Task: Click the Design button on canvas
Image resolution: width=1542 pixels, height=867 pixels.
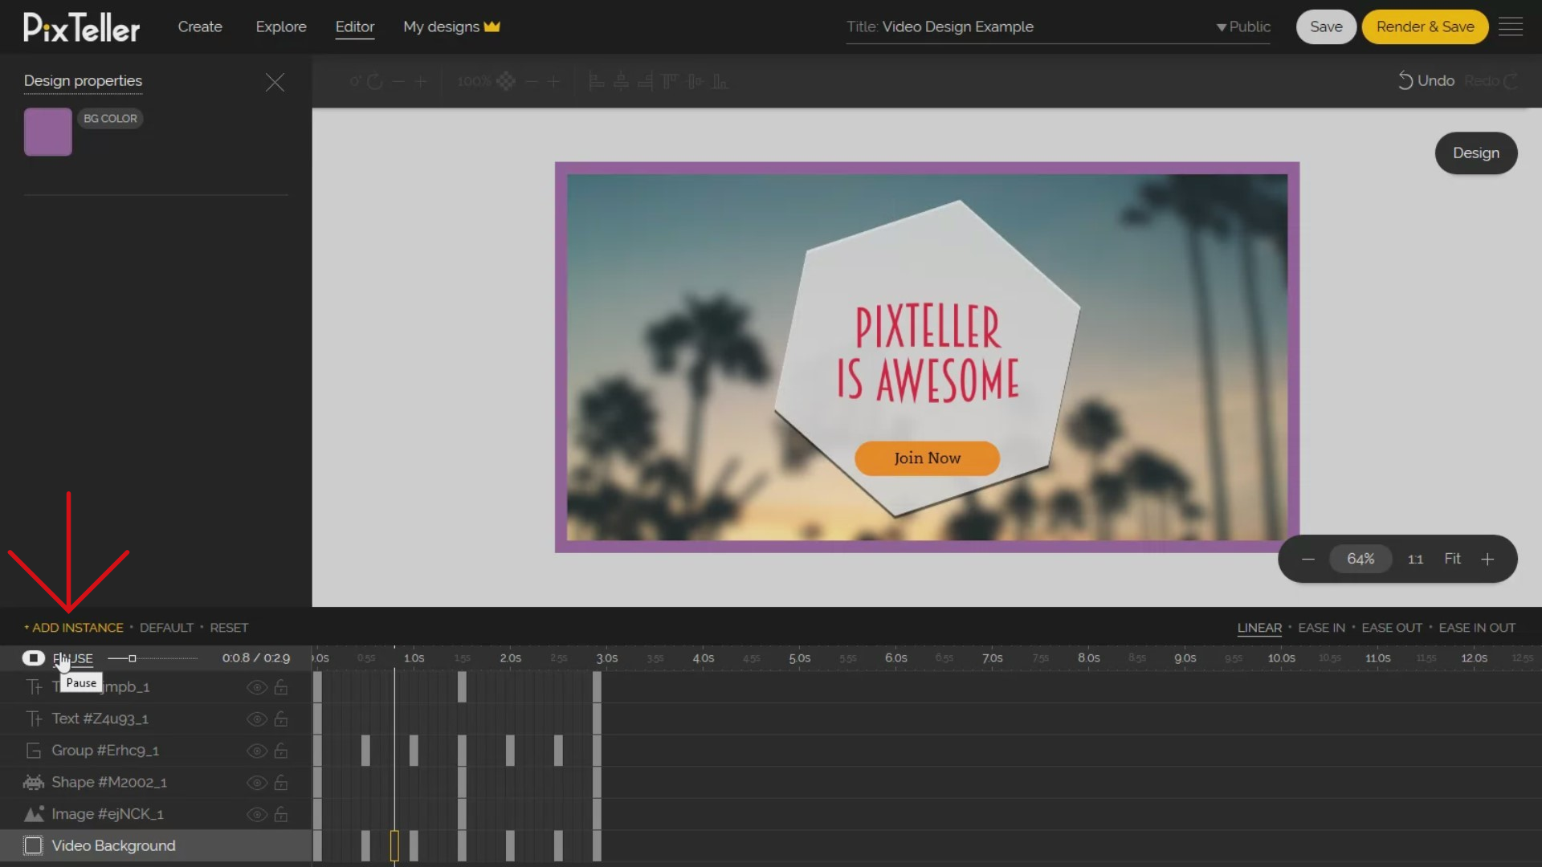Action: pyautogui.click(x=1476, y=153)
